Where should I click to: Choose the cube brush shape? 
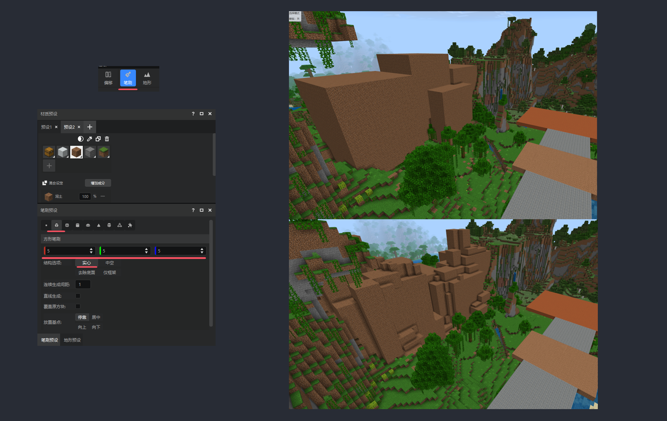(57, 225)
